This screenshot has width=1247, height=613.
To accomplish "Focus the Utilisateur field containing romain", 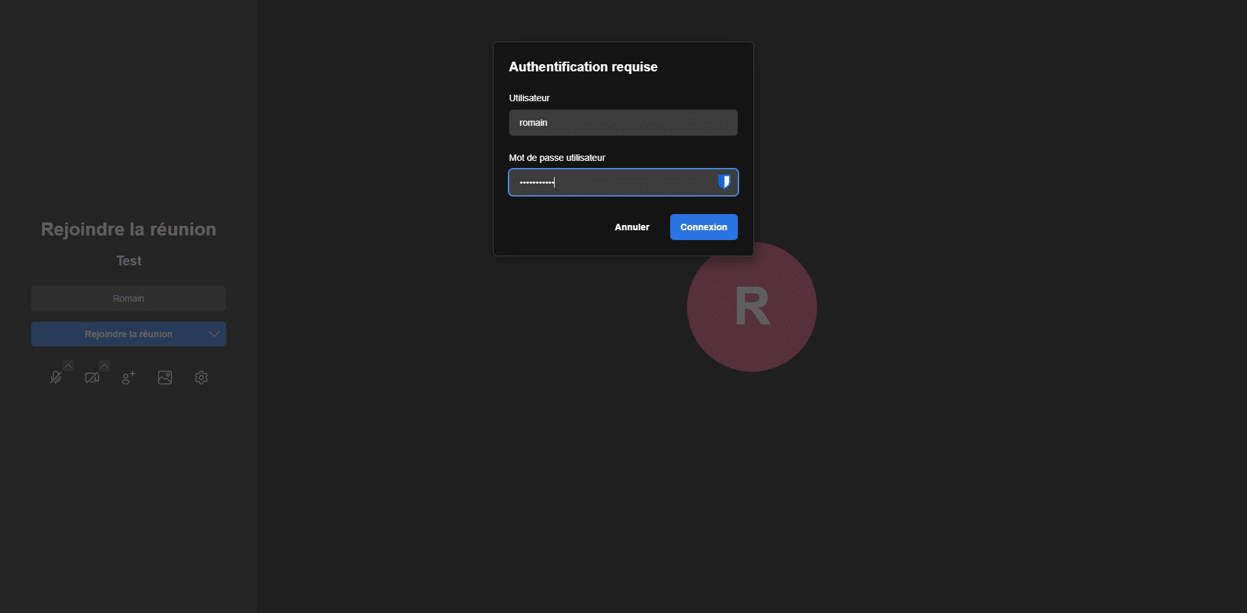I will [623, 123].
